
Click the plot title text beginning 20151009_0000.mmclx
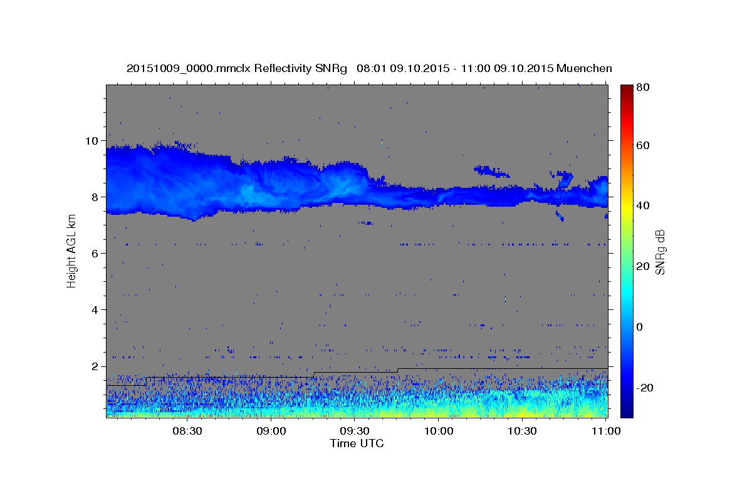pos(369,68)
